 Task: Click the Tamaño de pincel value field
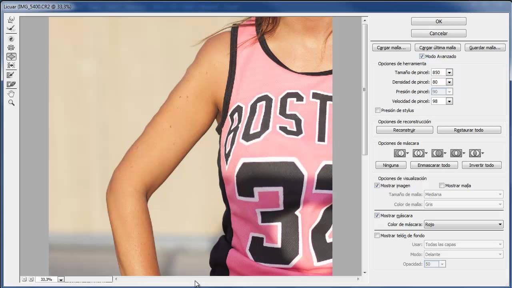pyautogui.click(x=439, y=72)
